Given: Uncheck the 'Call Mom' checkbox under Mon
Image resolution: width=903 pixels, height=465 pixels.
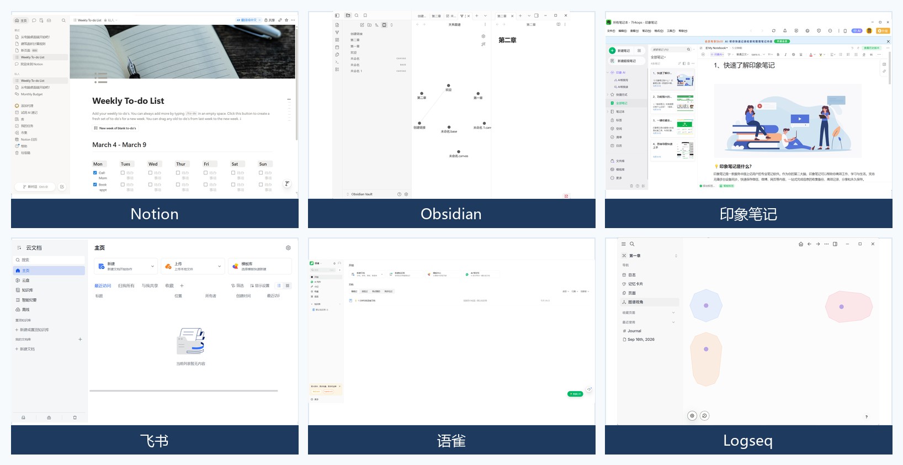Looking at the screenshot, I should (95, 173).
